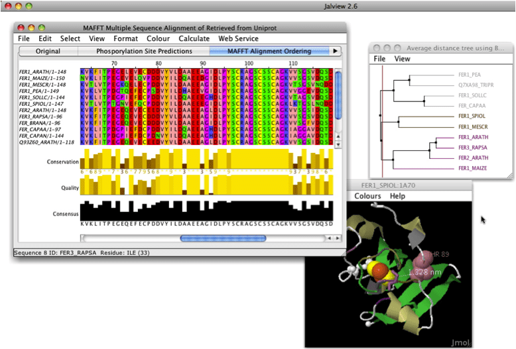Select FER1_SPIOL leaf in the tree
The height and width of the screenshot is (349, 516).
click(472, 116)
